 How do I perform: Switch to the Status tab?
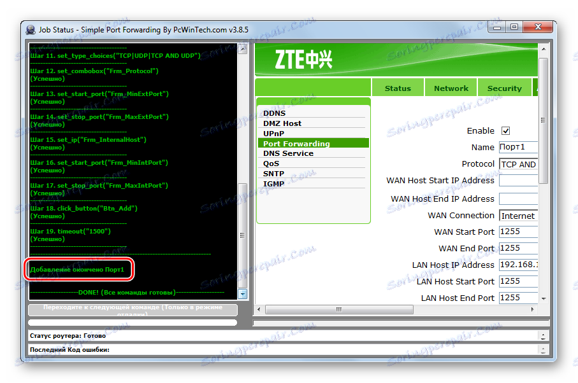point(398,88)
